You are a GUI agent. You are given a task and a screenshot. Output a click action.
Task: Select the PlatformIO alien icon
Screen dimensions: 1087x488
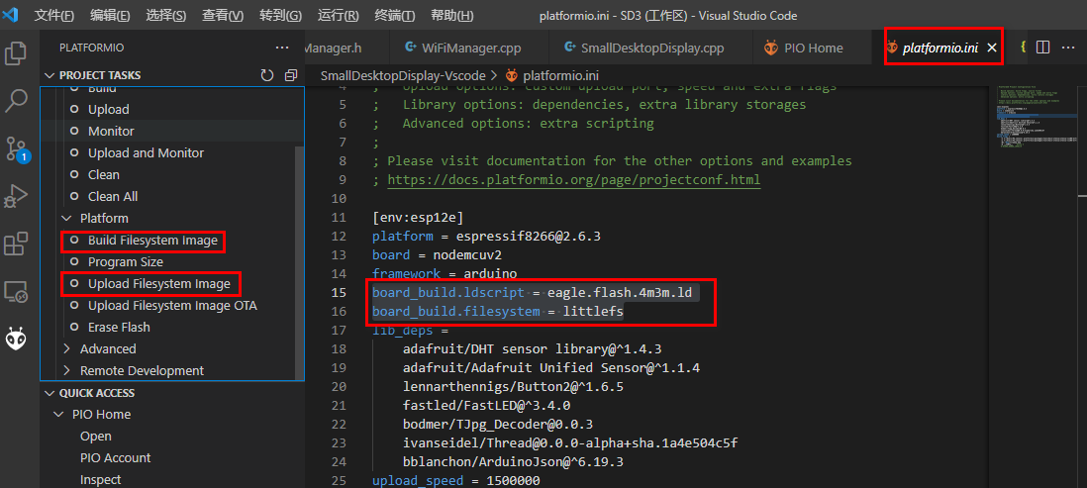pyautogui.click(x=16, y=339)
